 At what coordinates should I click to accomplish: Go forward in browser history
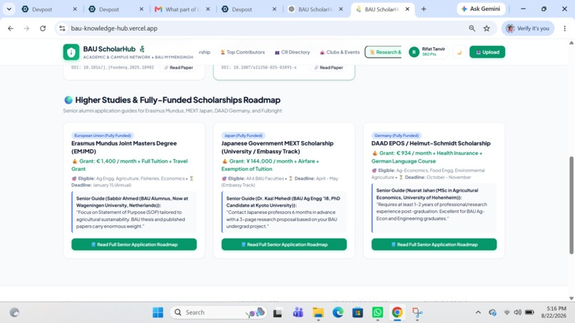coord(26,29)
